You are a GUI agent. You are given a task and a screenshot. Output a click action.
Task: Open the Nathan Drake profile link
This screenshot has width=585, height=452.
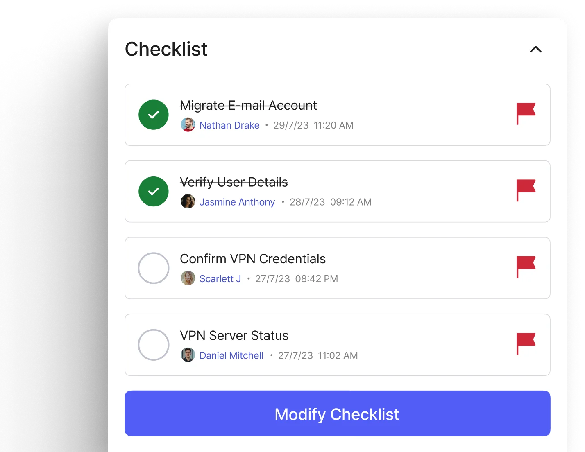click(x=229, y=125)
